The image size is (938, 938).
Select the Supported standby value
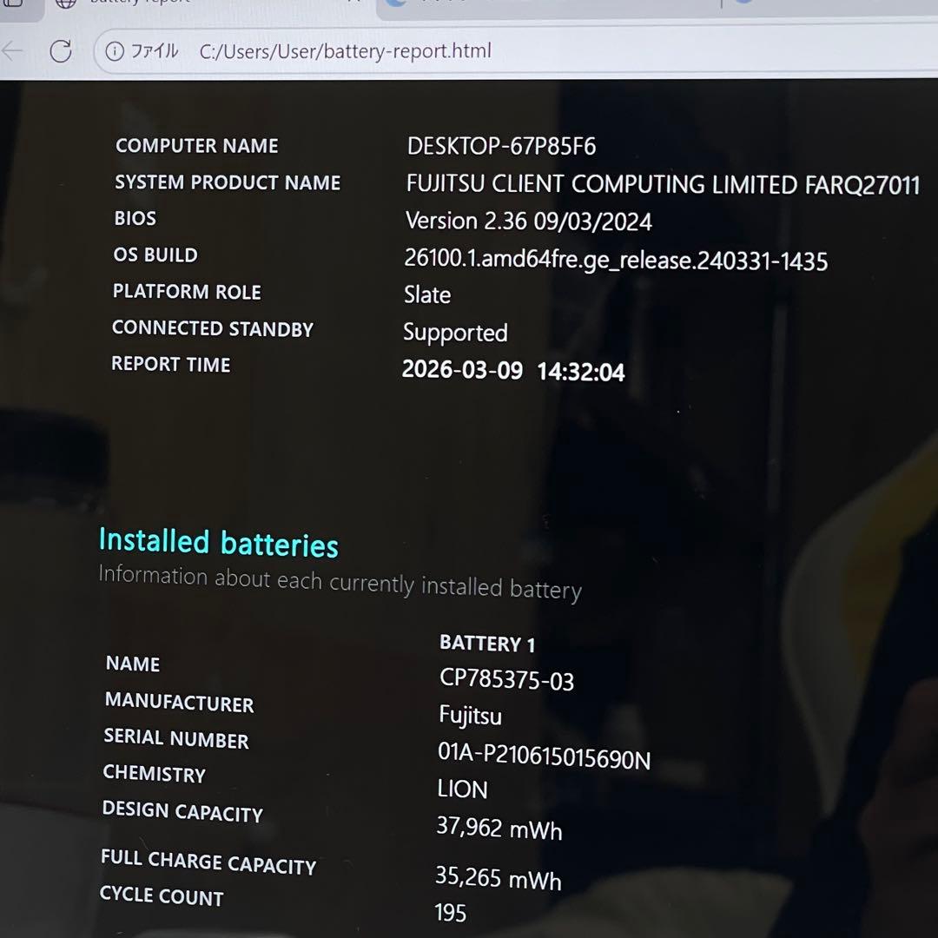[455, 334]
